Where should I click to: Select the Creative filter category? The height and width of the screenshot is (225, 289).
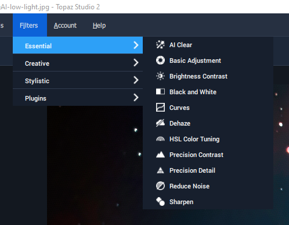click(x=78, y=63)
